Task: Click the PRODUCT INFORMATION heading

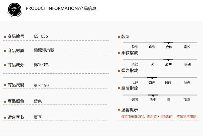Action: point(61,8)
